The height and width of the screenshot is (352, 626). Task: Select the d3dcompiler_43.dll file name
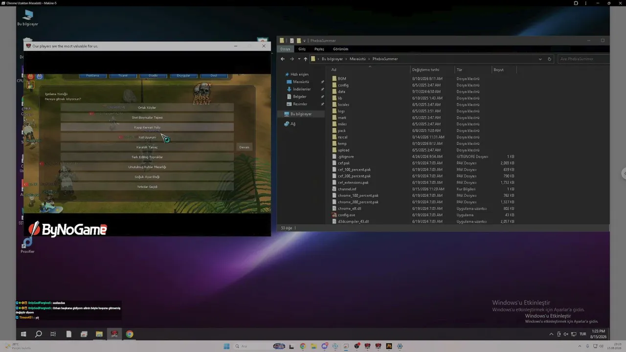click(x=353, y=221)
